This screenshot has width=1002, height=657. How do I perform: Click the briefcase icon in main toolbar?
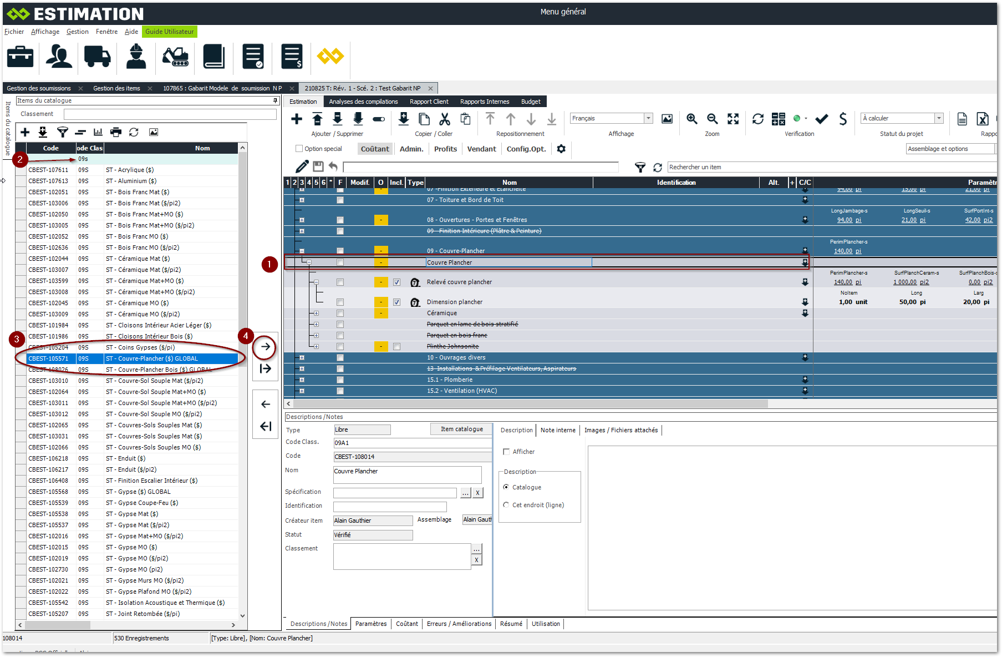click(21, 57)
